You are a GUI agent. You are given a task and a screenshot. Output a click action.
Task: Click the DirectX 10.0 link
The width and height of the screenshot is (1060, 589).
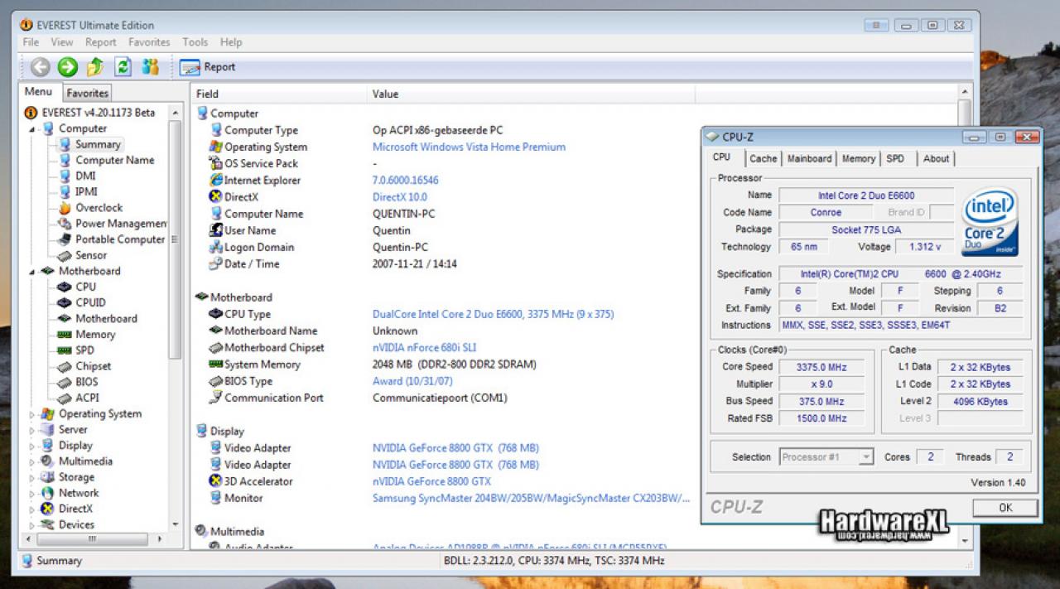coord(400,197)
